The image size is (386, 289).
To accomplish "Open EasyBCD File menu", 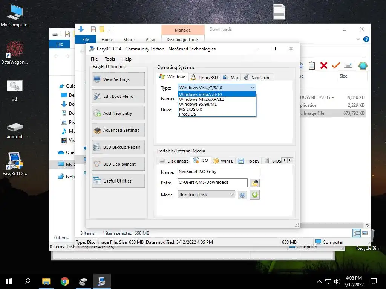I will click(94, 59).
